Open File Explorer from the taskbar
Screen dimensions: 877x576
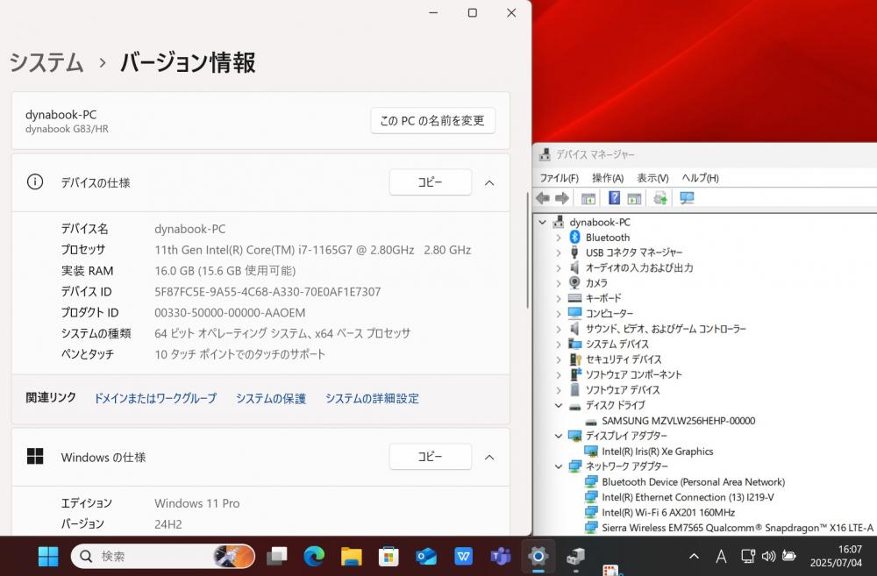[352, 557]
